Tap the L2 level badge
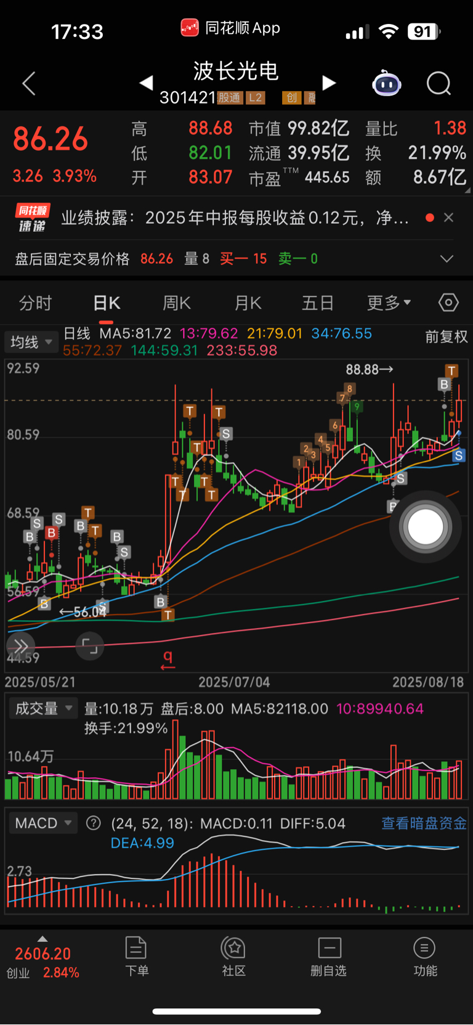Viewport: 473px width, 1025px height. pos(255,97)
